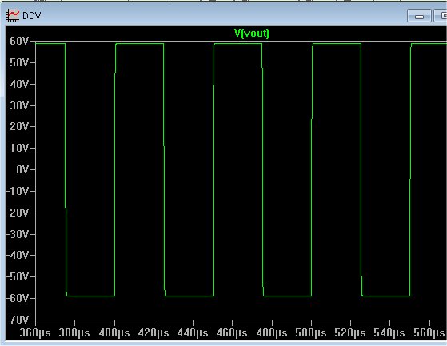
Task: Click the -30V y-axis label
Action: tap(18, 234)
